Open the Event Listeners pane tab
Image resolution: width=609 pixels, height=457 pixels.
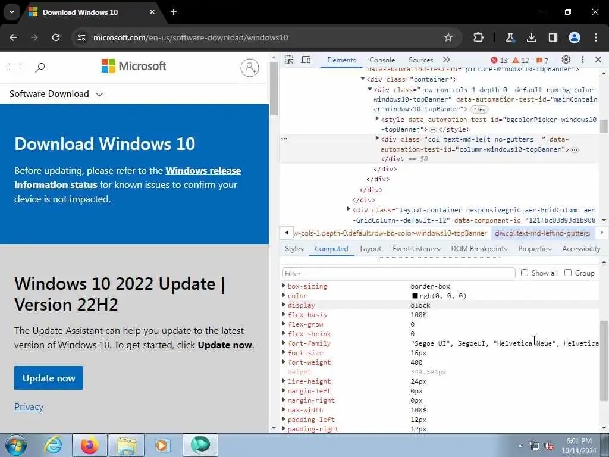416,249
